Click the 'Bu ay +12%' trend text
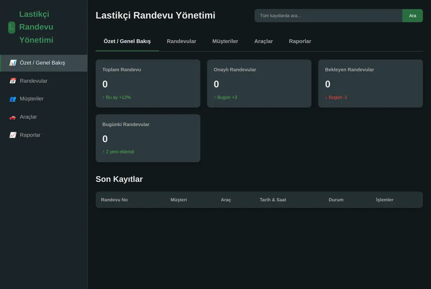This screenshot has width=431, height=289. [x=117, y=97]
